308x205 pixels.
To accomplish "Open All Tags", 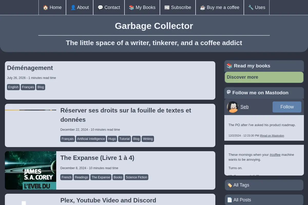I will pos(264,185).
